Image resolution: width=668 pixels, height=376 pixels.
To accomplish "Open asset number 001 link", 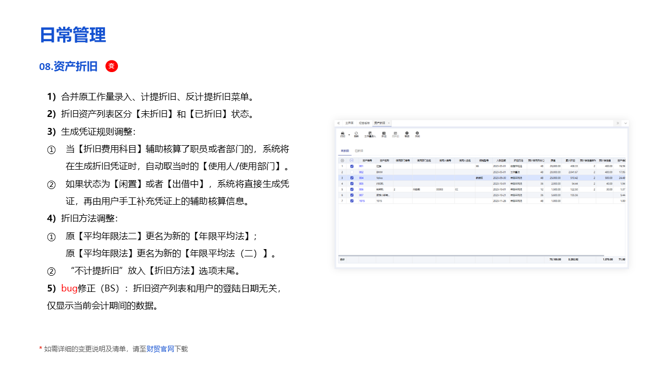I will [x=361, y=166].
